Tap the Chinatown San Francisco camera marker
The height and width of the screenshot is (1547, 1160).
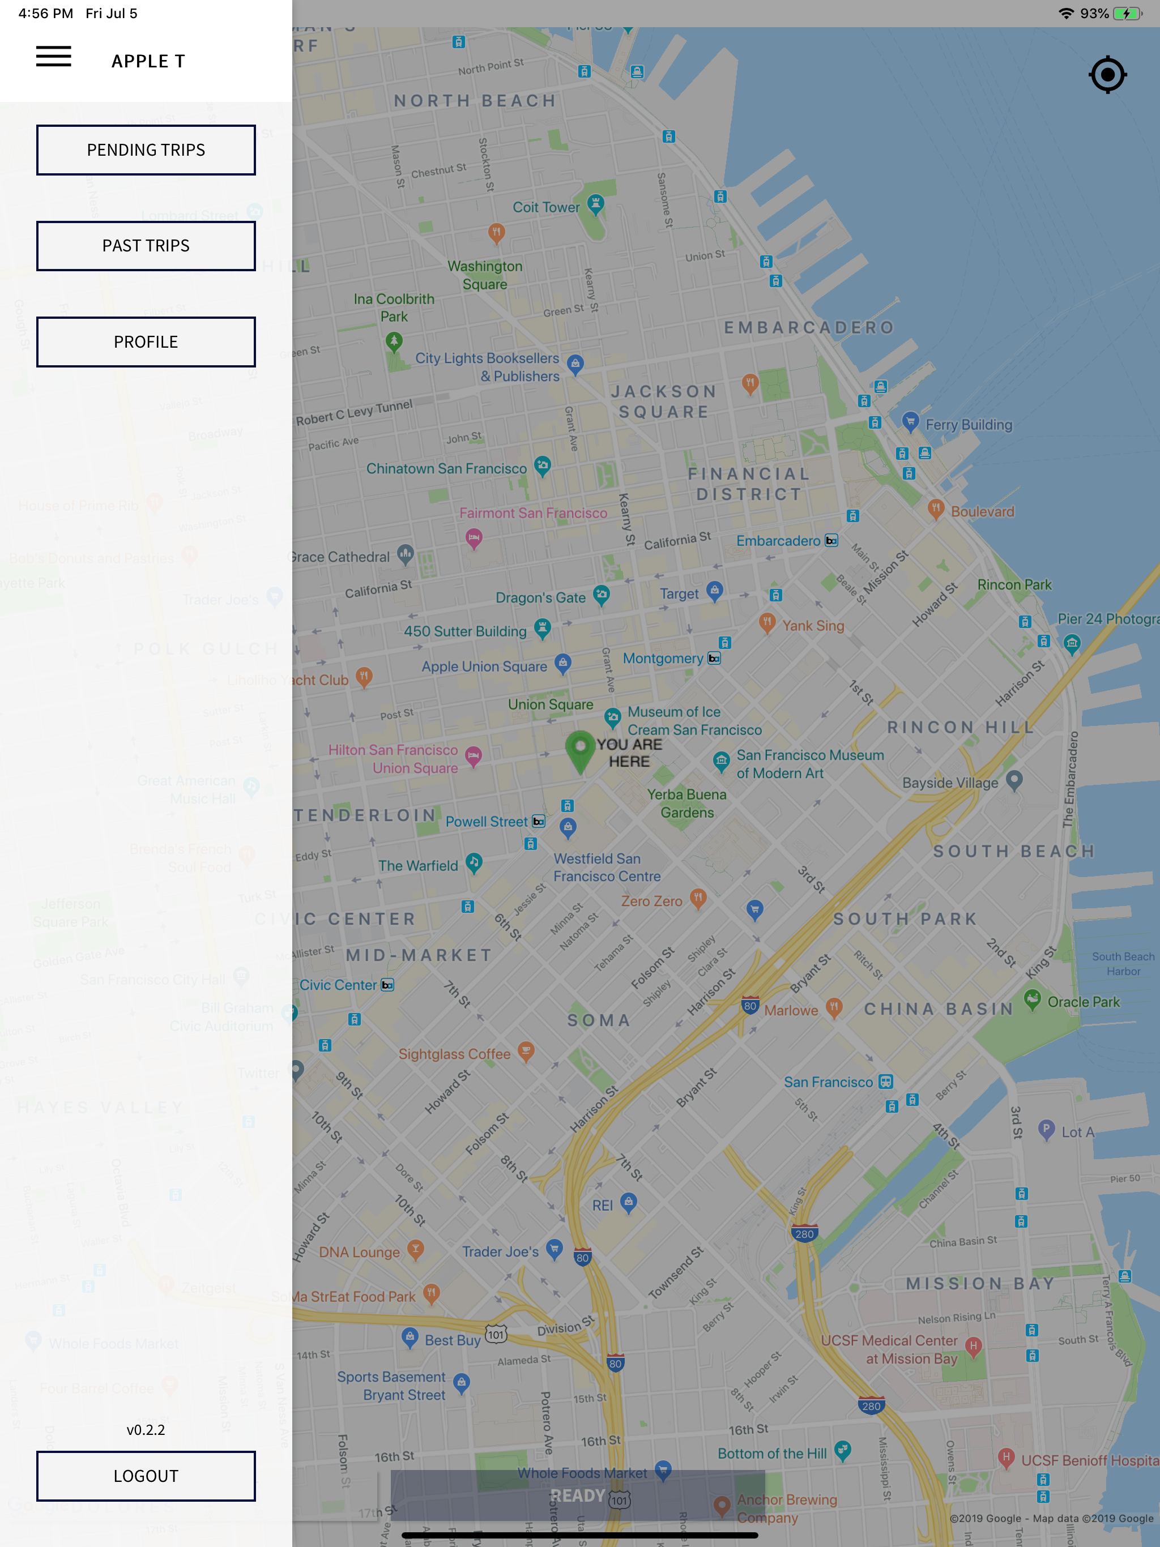point(543,466)
